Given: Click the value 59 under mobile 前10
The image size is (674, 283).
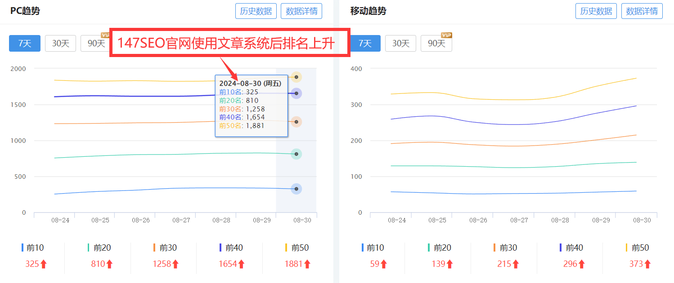Looking at the screenshot, I should (x=375, y=264).
